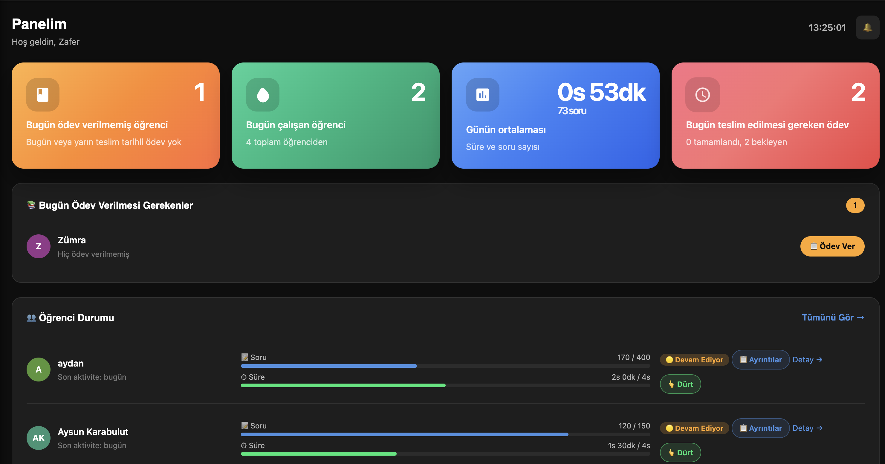
Task: Click the greeting Hoş geldin, Zafer
Action: click(x=45, y=42)
